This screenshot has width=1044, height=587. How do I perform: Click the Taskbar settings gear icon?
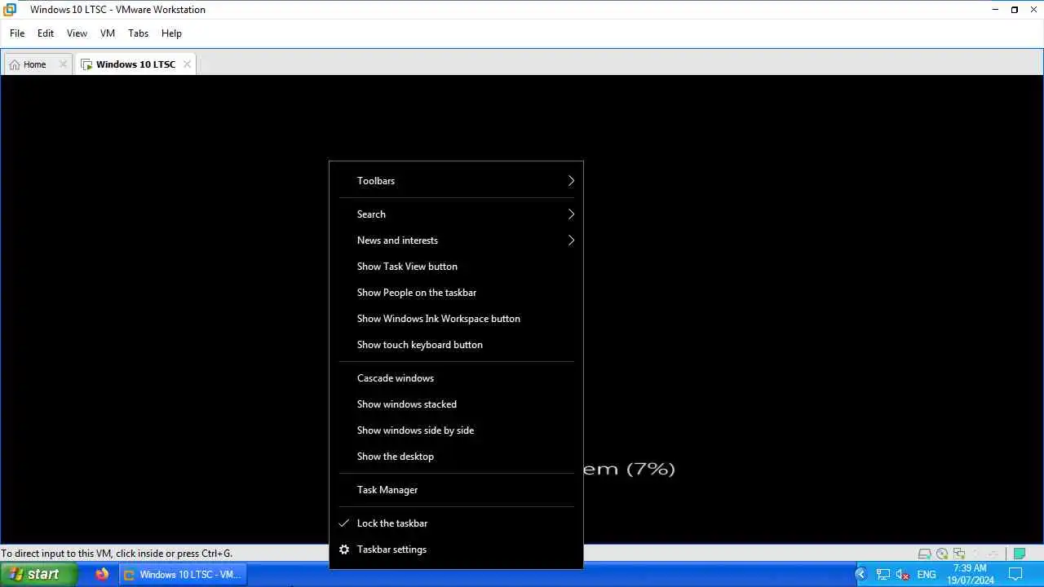pos(344,549)
